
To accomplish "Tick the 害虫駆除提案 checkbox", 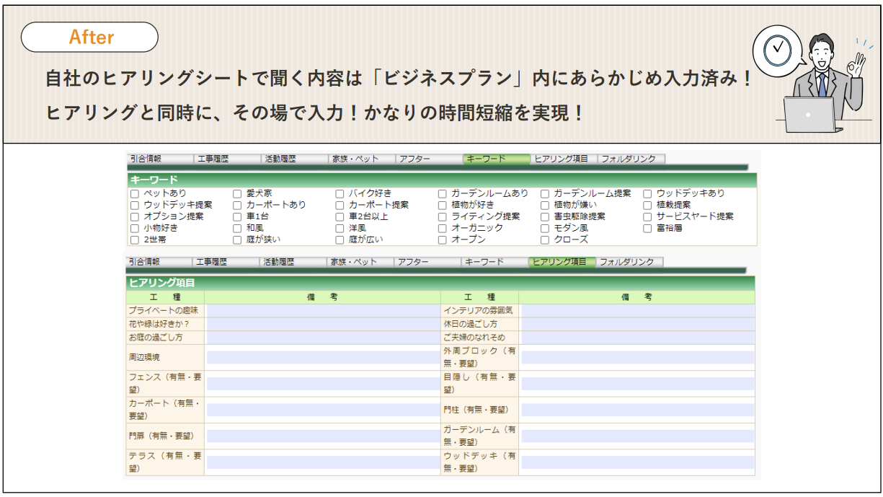I will (x=545, y=217).
